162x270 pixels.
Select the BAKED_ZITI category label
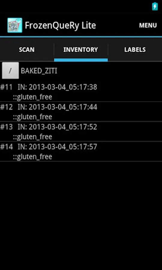tap(39, 71)
